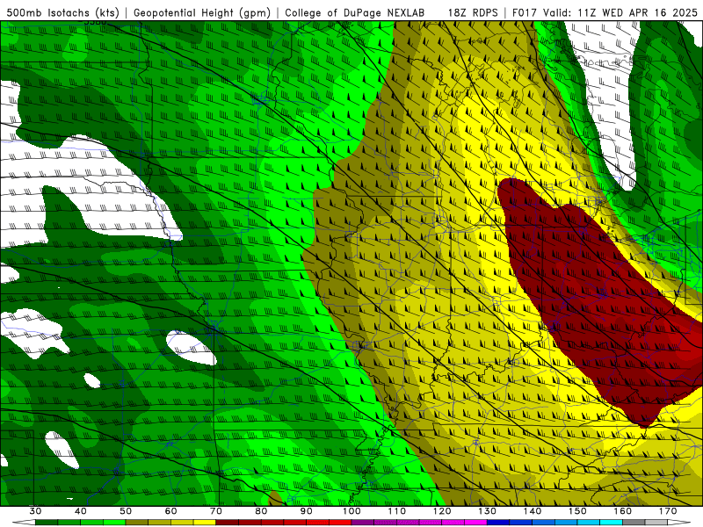Click the "18Z RDPS" model run label
This screenshot has height=527, width=703.
[473, 12]
